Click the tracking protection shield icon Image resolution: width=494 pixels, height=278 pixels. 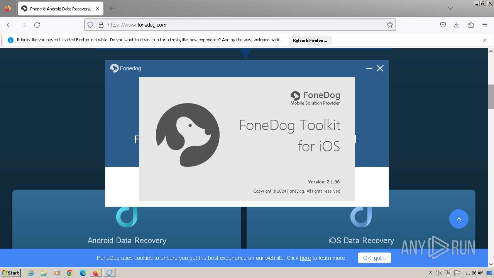point(90,25)
